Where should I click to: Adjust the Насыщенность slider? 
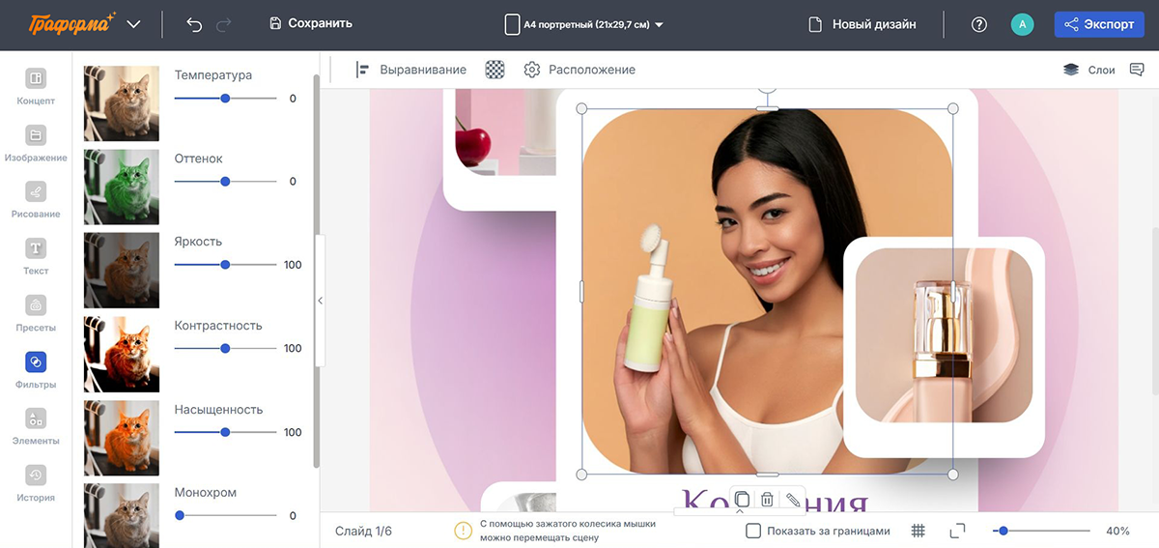pos(225,432)
